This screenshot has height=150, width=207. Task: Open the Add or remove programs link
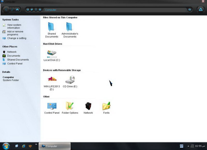coord(15,33)
